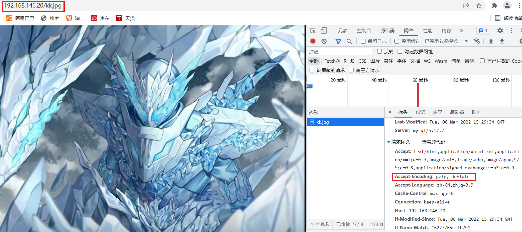Bookmark this page with the star icon
Screen dimensions: 522x232
coord(479,6)
